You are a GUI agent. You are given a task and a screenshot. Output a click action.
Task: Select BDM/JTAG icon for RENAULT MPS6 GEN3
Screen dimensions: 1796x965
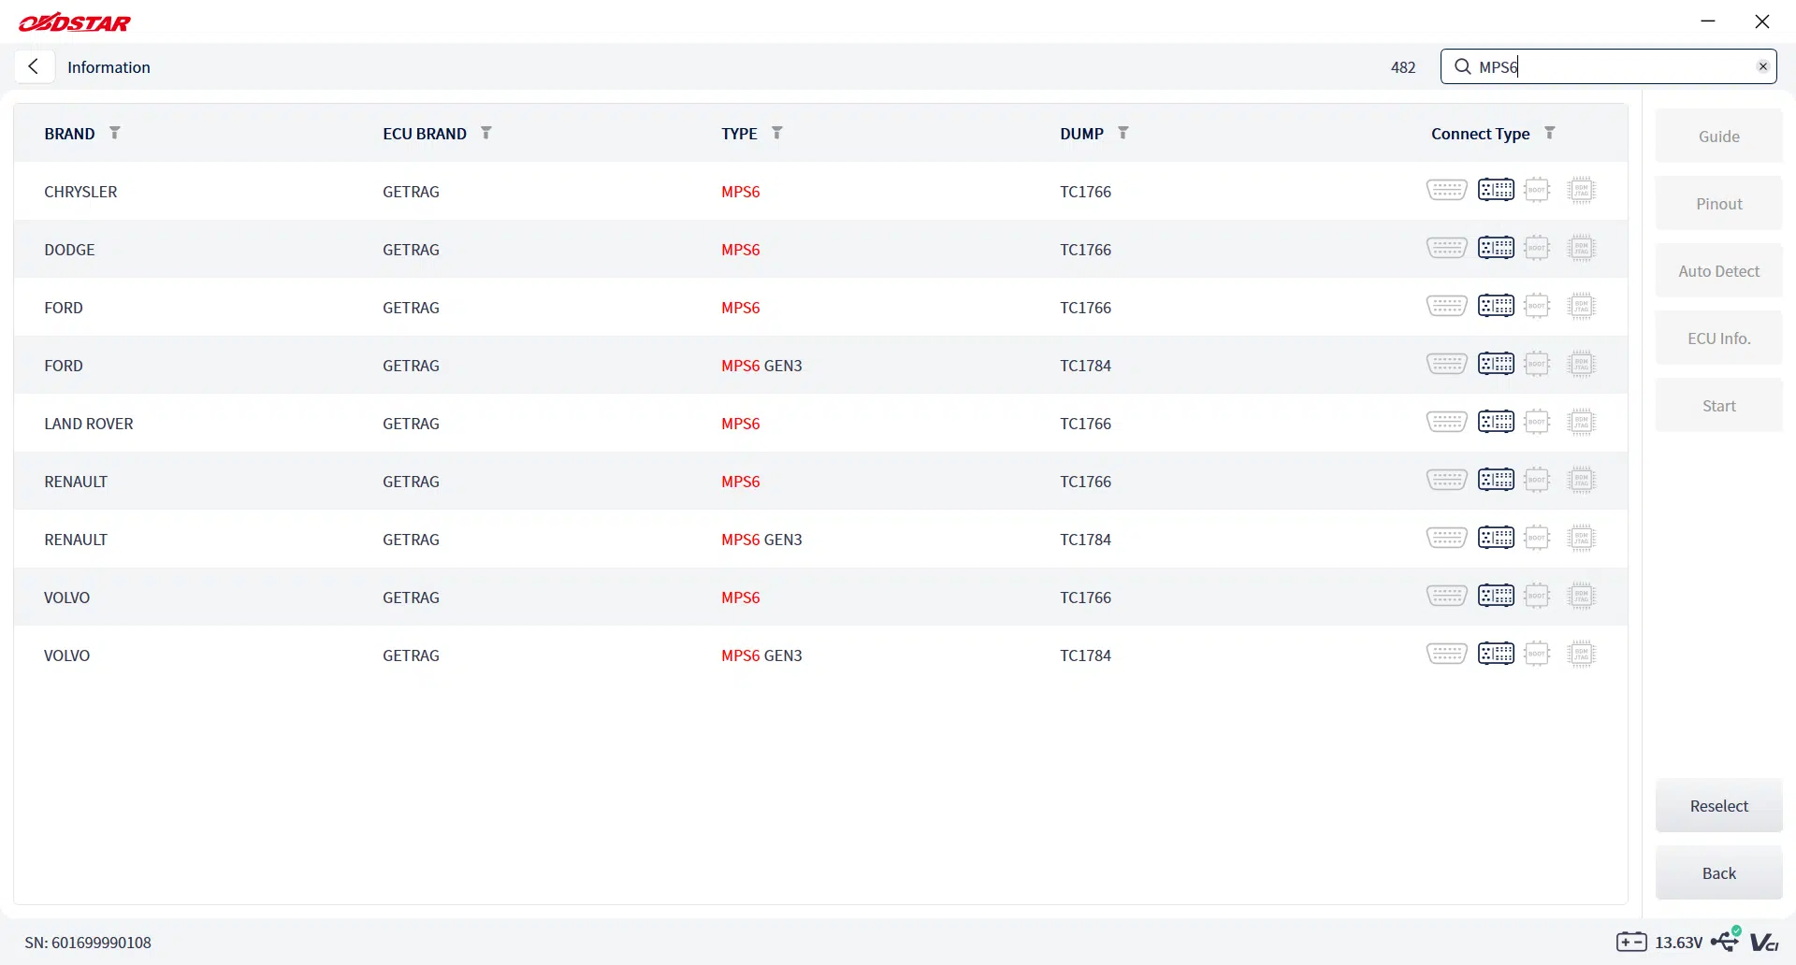pyautogui.click(x=1581, y=538)
